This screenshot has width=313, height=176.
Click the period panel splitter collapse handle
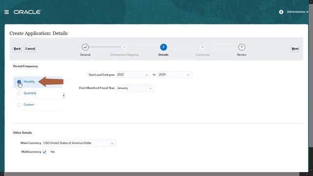[x=64, y=96]
